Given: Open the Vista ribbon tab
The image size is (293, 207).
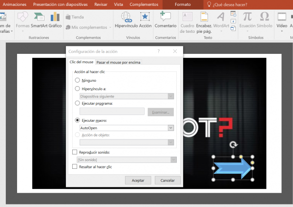Looking at the screenshot, I should [119, 4].
